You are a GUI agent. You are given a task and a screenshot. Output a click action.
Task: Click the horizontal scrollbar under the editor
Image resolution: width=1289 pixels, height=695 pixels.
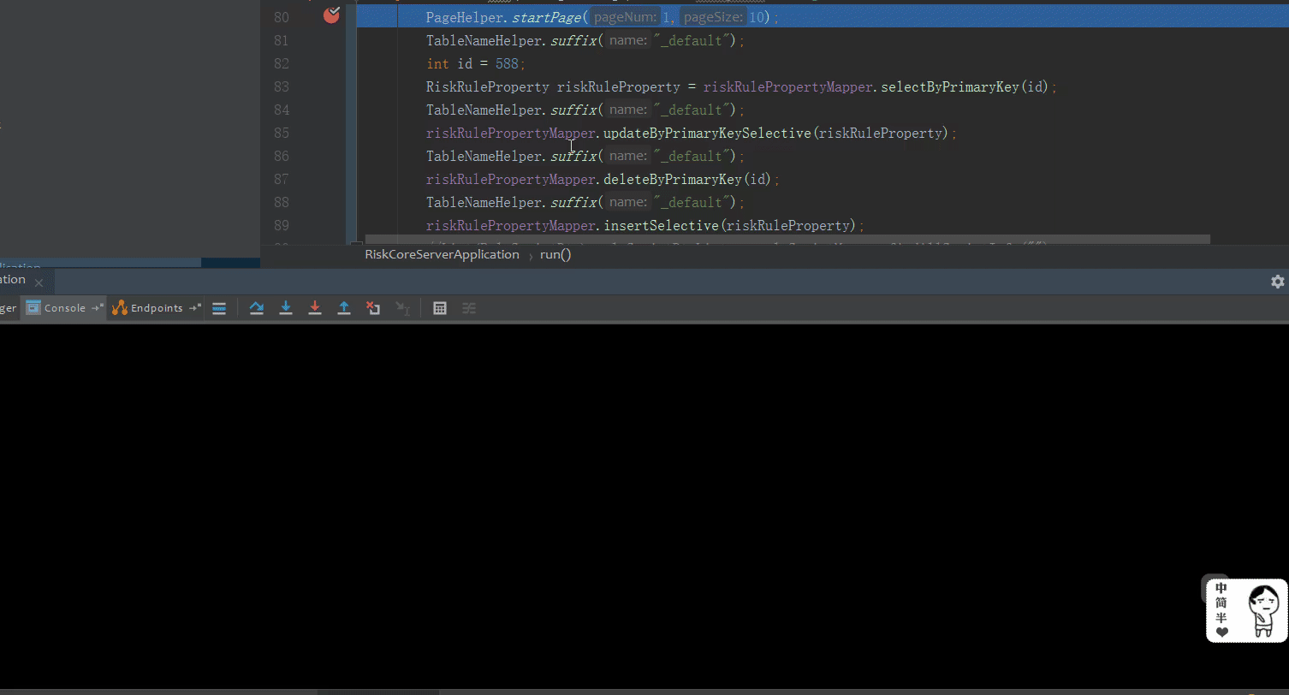click(x=787, y=240)
